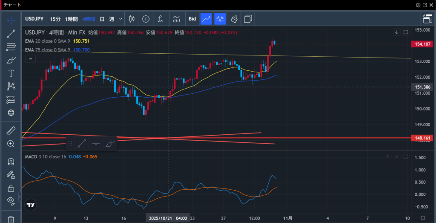Switch to the 15分 timeframe
This screenshot has height=223, width=436.
[x=55, y=19]
